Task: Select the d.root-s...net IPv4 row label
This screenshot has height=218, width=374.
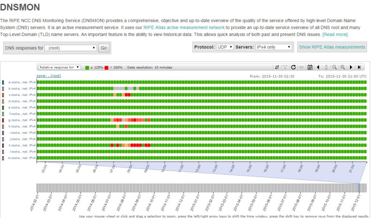Action: pyautogui.click(x=22, y=101)
